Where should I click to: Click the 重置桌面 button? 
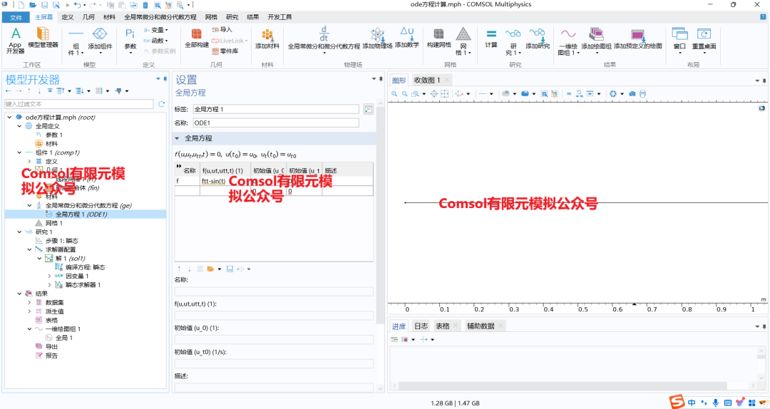click(x=704, y=41)
